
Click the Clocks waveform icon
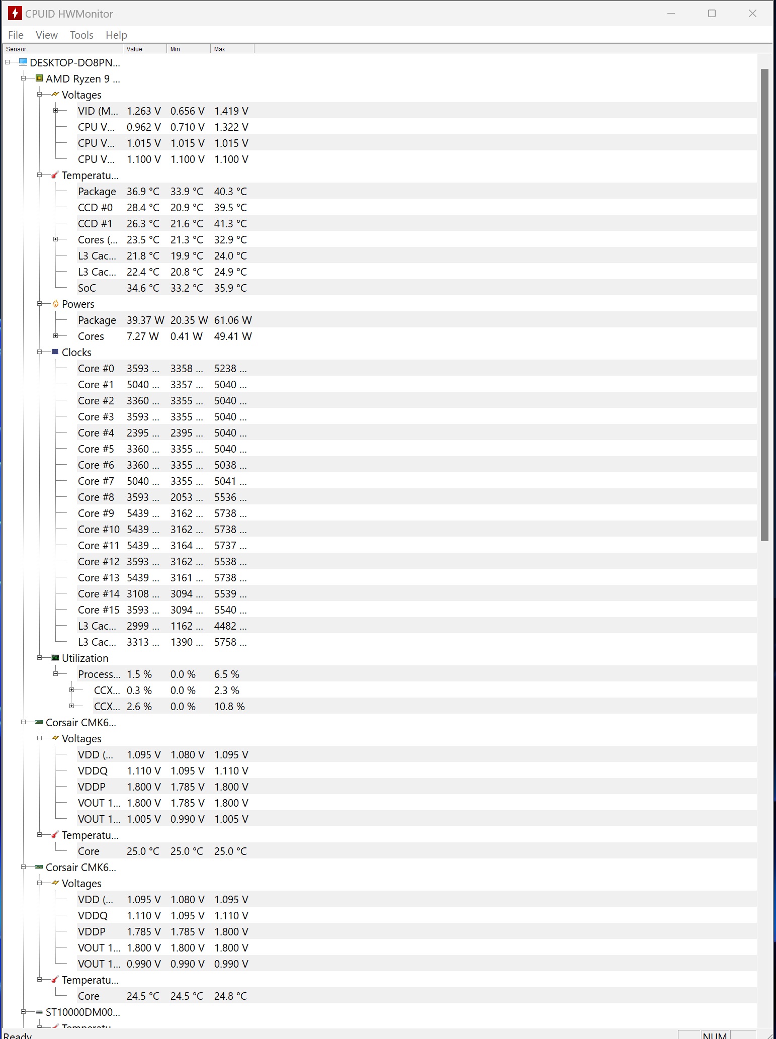[55, 352]
